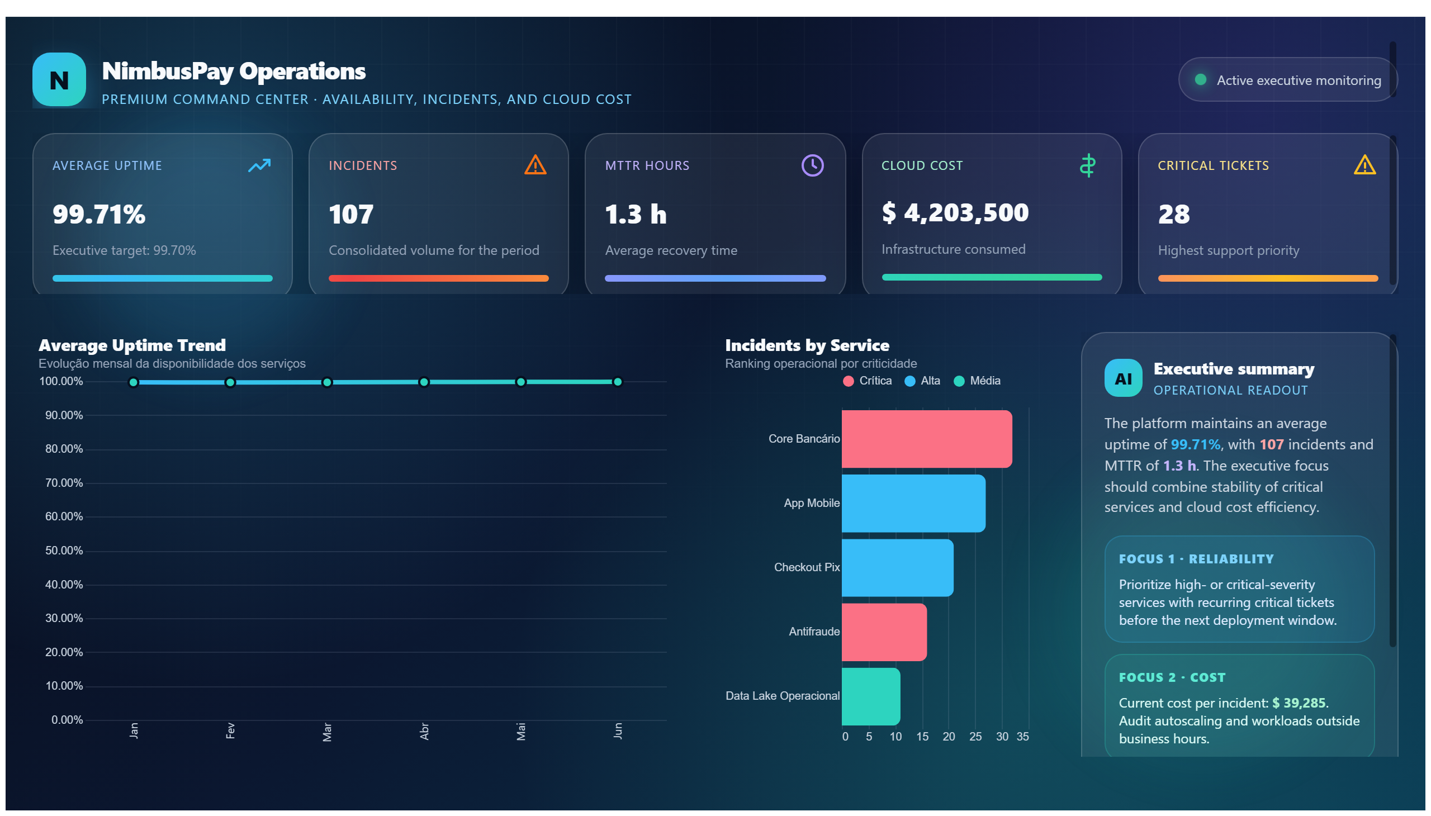1431x816 pixels.
Task: Select the Jan data point on uptime trend
Action: (x=134, y=383)
